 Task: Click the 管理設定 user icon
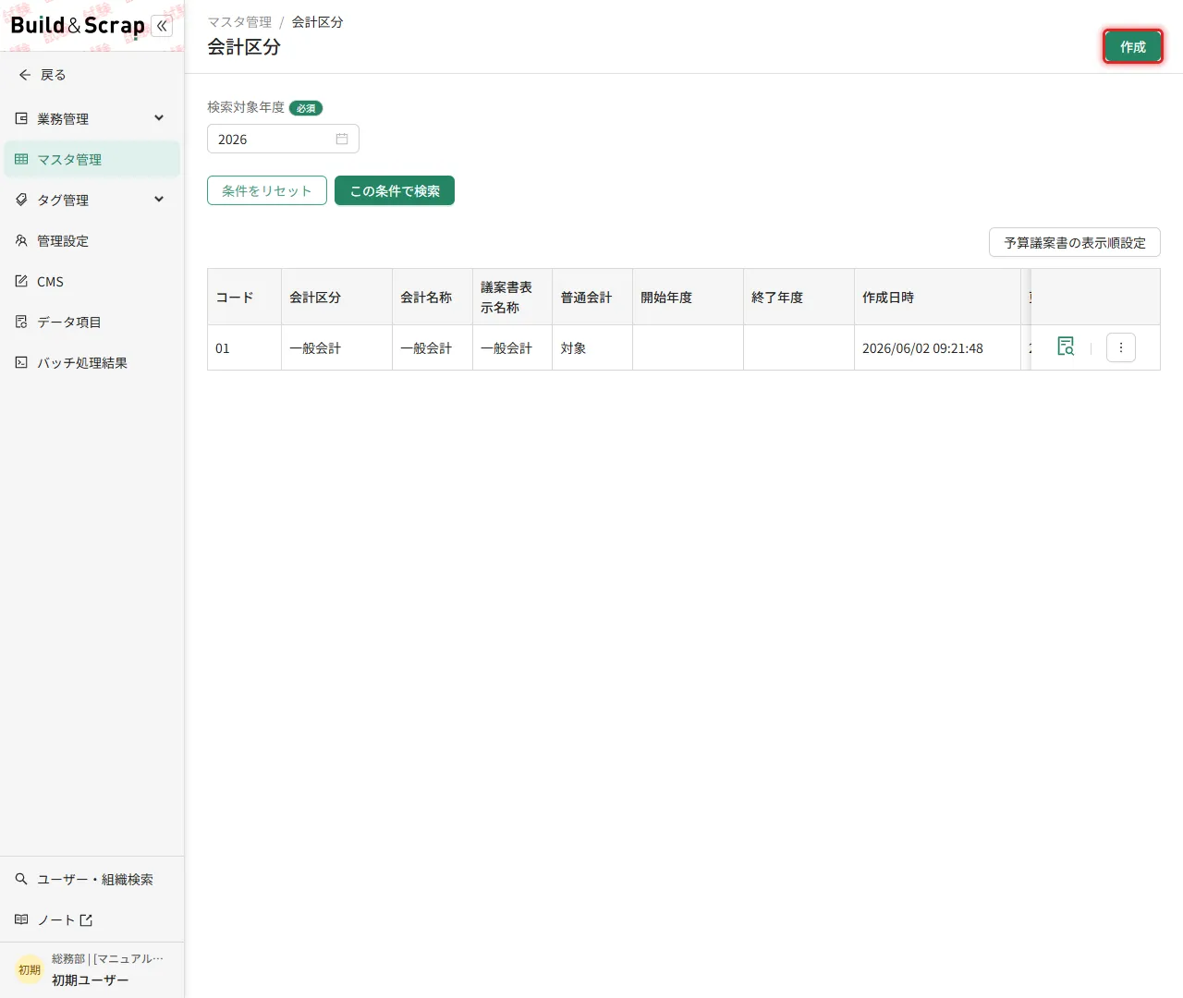coord(21,240)
